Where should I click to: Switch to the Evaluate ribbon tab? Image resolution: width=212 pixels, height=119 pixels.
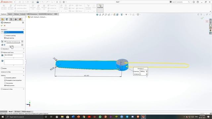(23, 14)
